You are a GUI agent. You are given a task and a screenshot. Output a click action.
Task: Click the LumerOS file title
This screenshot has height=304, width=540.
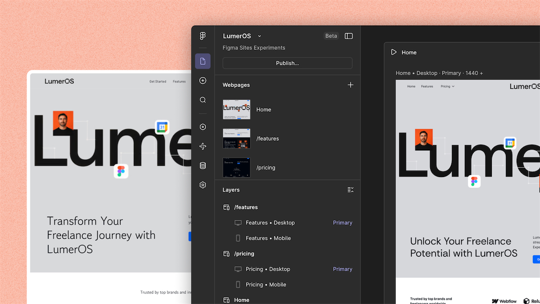237,36
